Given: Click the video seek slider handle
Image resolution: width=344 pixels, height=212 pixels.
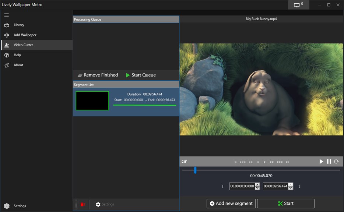Looking at the screenshot, I should 195,170.
